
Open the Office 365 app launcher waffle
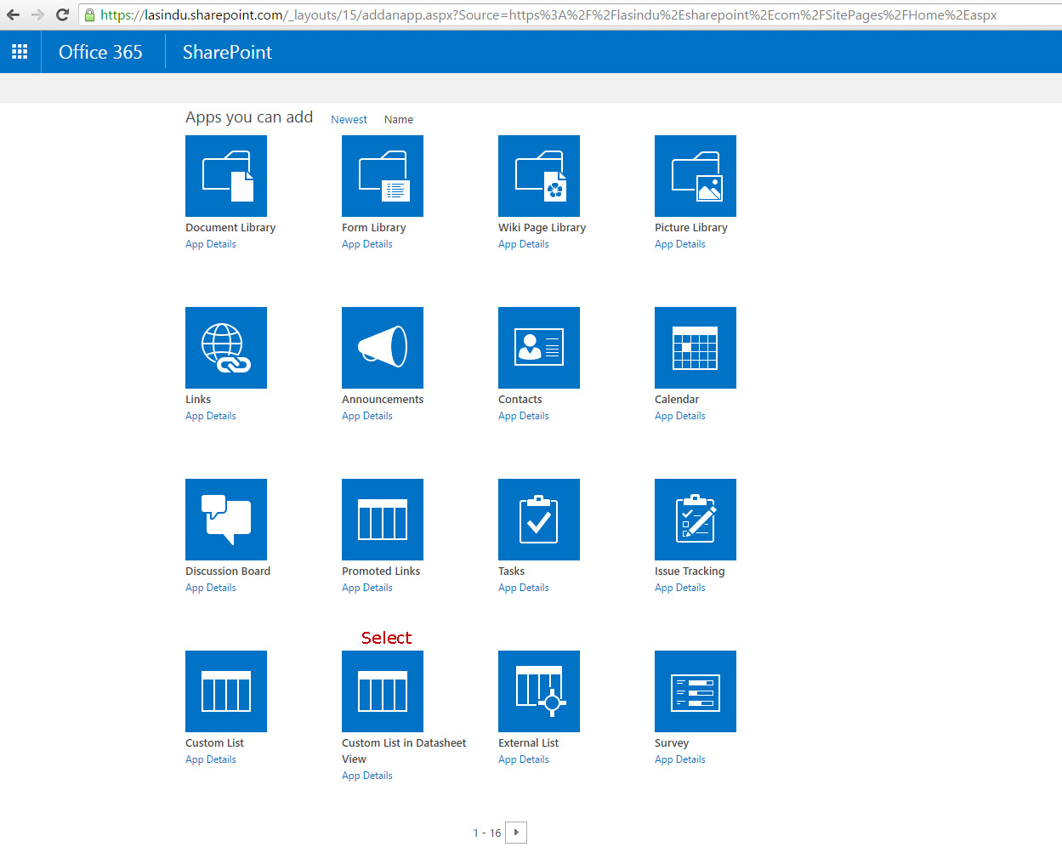coord(20,51)
